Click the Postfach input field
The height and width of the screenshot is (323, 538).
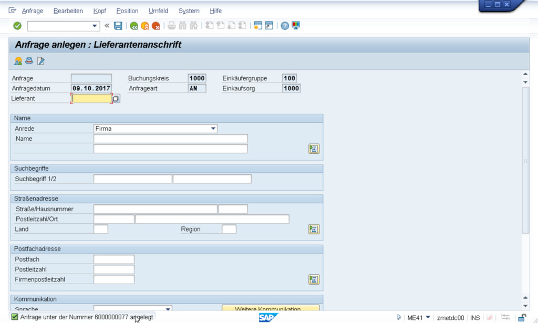(x=114, y=259)
